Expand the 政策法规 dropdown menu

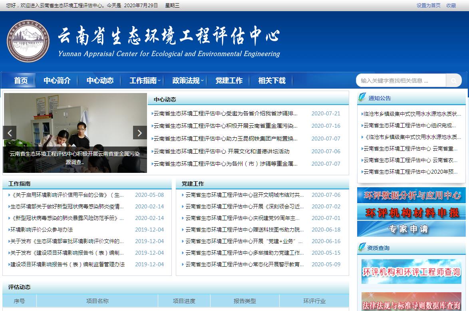(x=188, y=81)
